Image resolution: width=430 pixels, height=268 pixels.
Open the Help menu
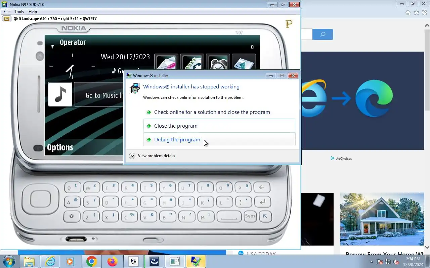[33, 12]
